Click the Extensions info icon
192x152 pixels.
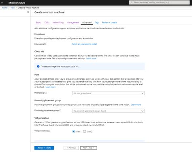[45, 44]
